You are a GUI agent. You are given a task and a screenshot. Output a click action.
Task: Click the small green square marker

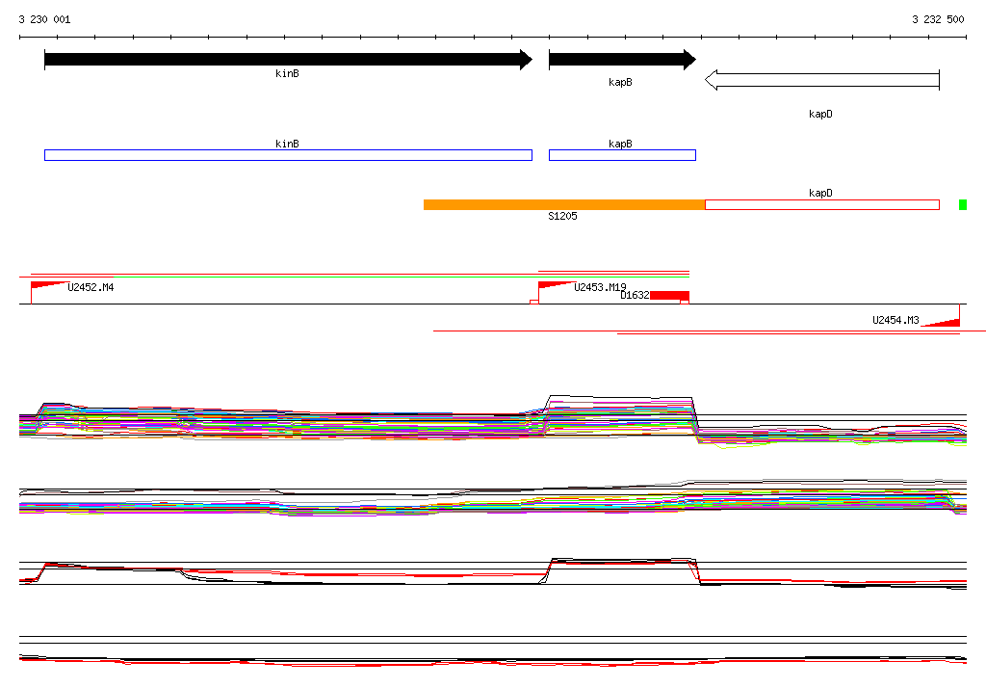[963, 204]
